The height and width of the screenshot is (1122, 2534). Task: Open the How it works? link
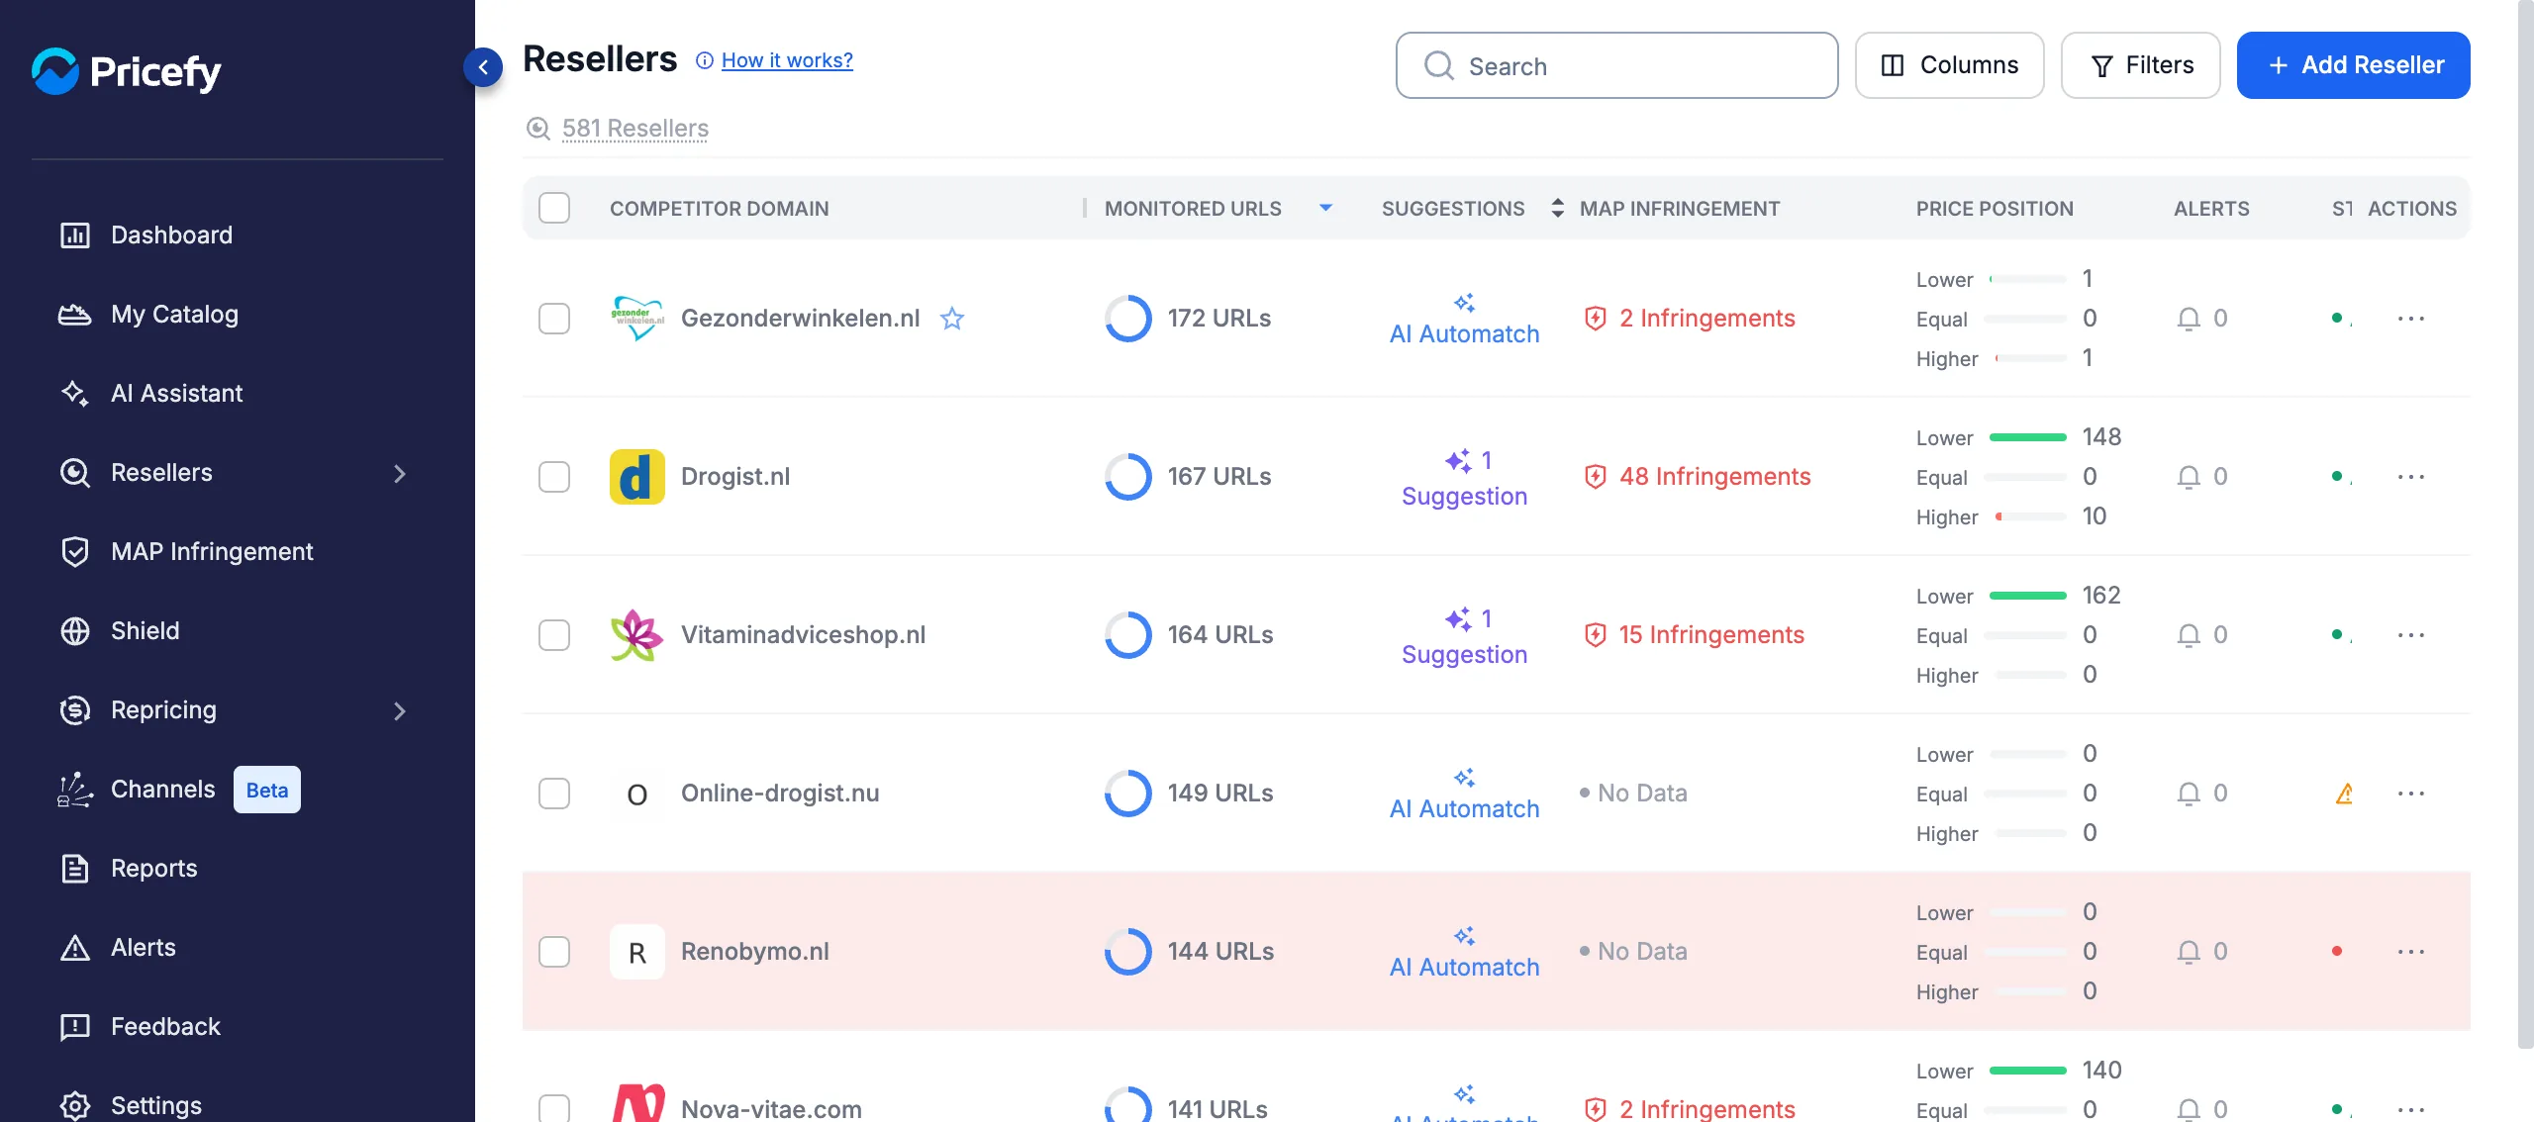(787, 60)
